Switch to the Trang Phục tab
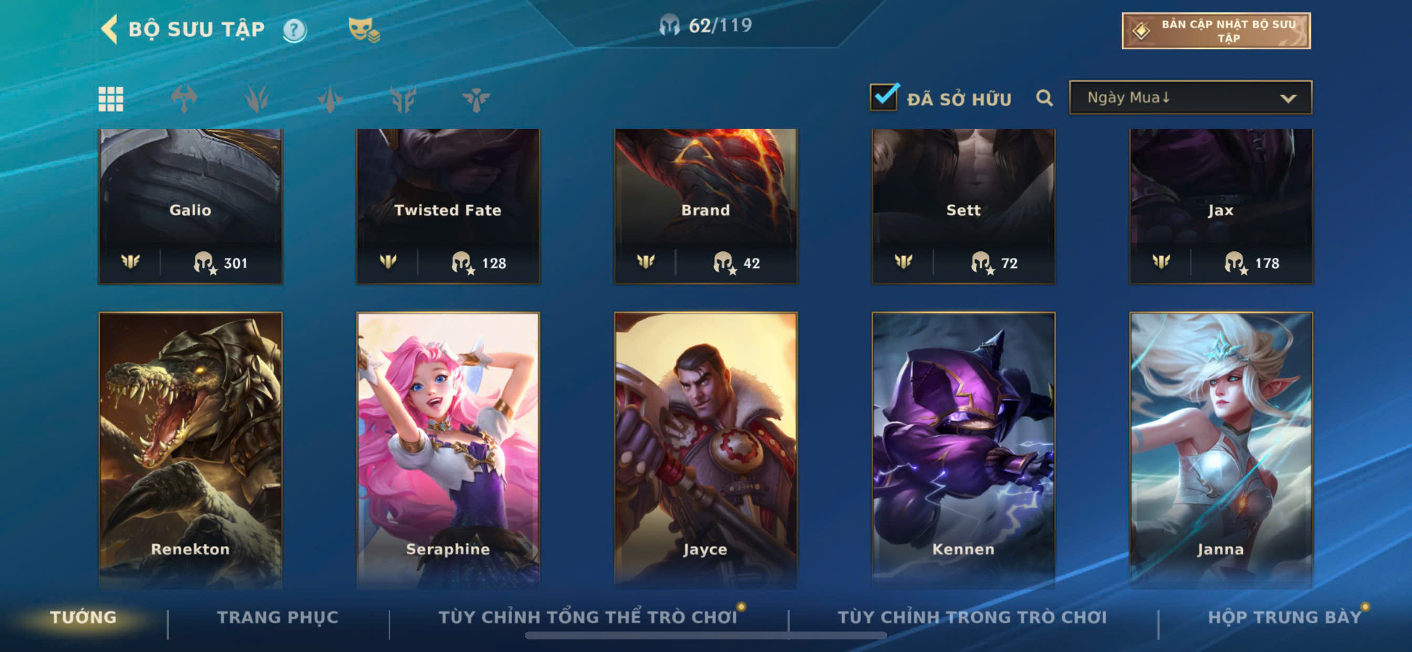The width and height of the screenshot is (1412, 652). (x=278, y=617)
